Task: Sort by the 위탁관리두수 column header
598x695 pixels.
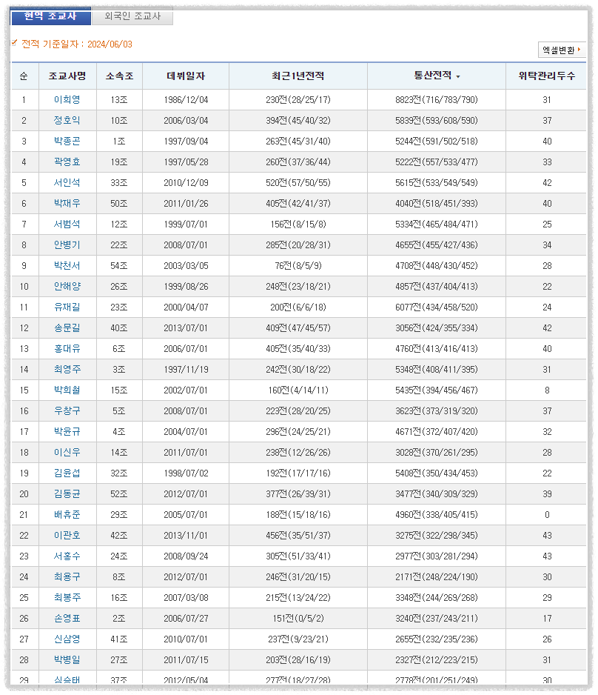Action: point(545,76)
